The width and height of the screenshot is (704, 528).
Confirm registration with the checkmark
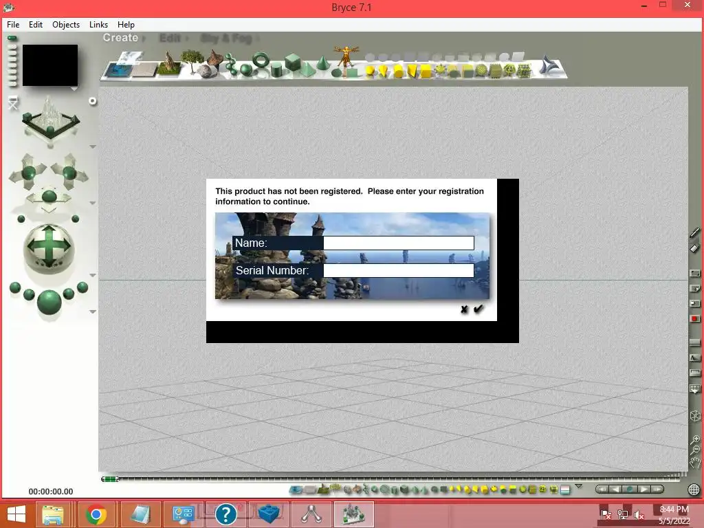(x=478, y=309)
